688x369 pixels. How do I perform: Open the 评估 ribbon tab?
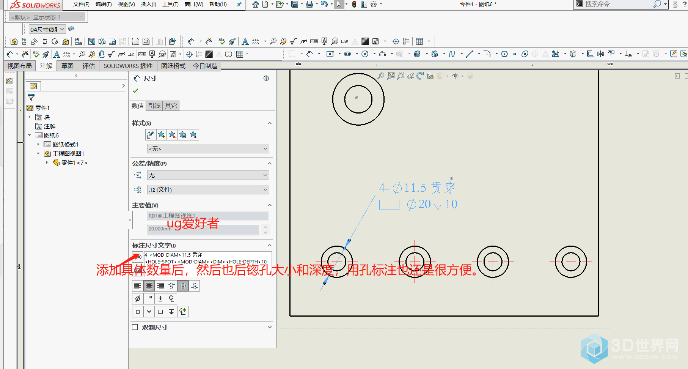[x=89, y=66]
